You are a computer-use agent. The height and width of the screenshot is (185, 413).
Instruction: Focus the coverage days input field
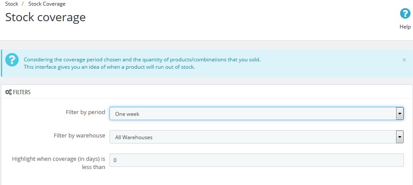tap(256, 160)
